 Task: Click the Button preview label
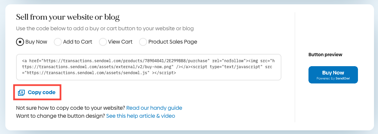pos(325,55)
